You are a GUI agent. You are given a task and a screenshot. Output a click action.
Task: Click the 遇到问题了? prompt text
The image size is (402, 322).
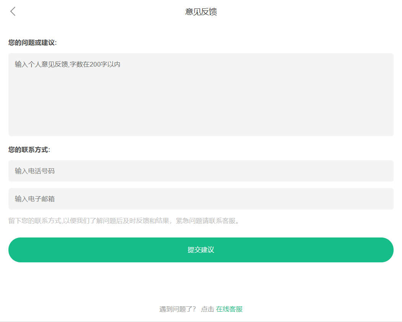point(177,309)
